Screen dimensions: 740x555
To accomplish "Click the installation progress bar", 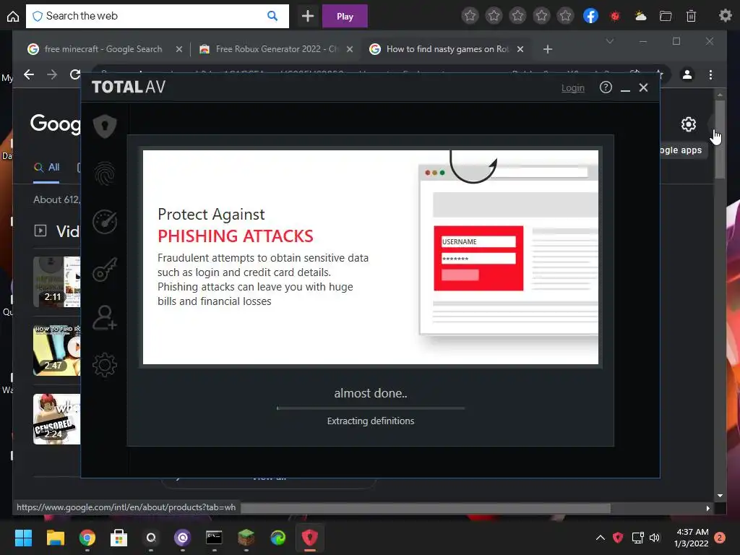I will coord(371,408).
